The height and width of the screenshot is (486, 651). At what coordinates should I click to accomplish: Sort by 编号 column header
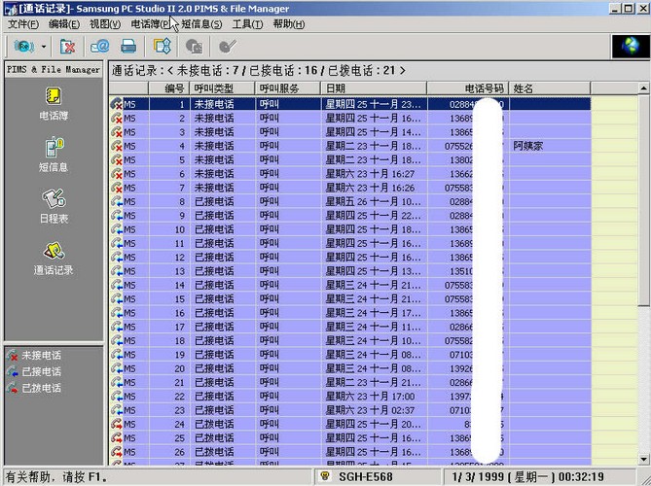(x=169, y=88)
